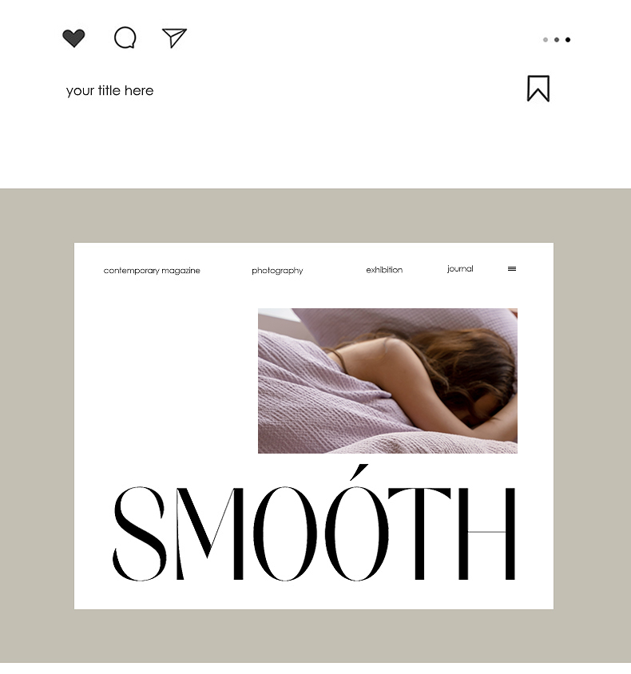Open comments via the speech bubble icon
This screenshot has height=674, width=631.
tap(125, 38)
